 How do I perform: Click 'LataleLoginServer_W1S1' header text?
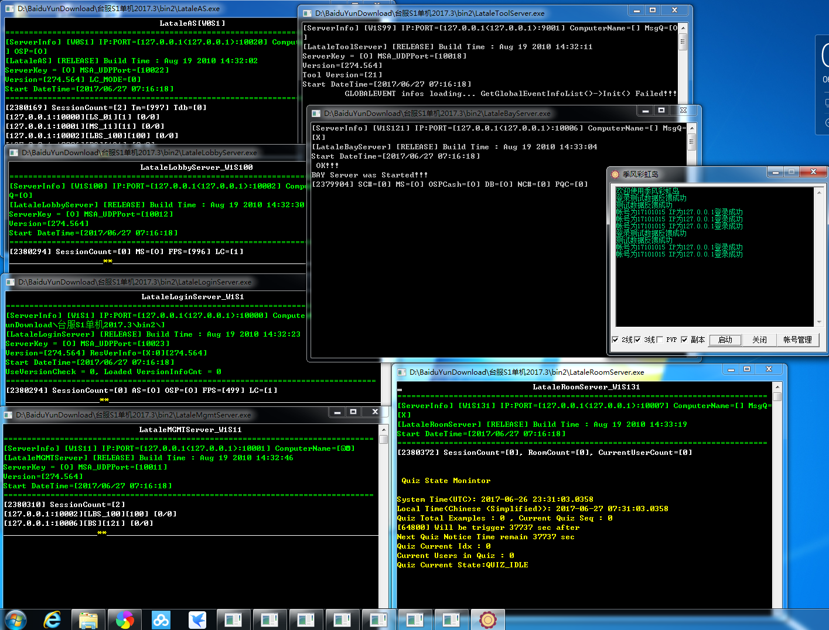click(193, 297)
